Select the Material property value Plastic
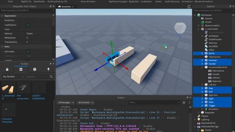Image resolution: width=235 pixels, height=132 pixels. [30, 33]
